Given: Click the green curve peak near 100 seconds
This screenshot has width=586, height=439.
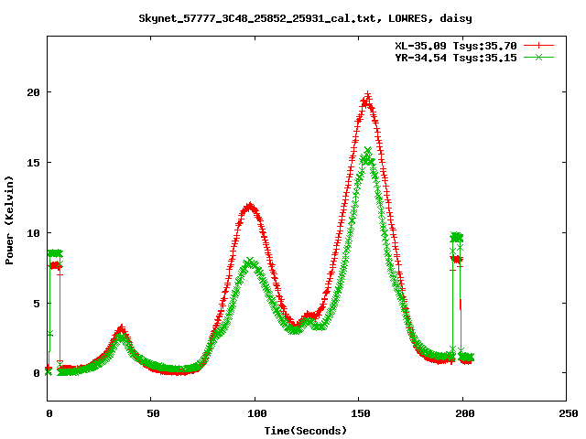Looking at the screenshot, I should 251,262.
